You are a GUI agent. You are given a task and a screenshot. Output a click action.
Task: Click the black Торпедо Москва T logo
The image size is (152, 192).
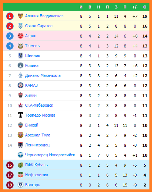[x=21, y=115]
